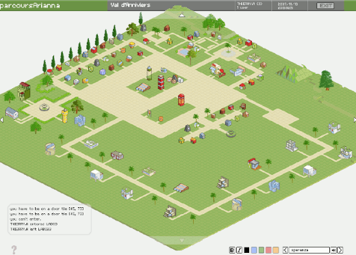Pan map down with bottom arrow

point(182,240)
